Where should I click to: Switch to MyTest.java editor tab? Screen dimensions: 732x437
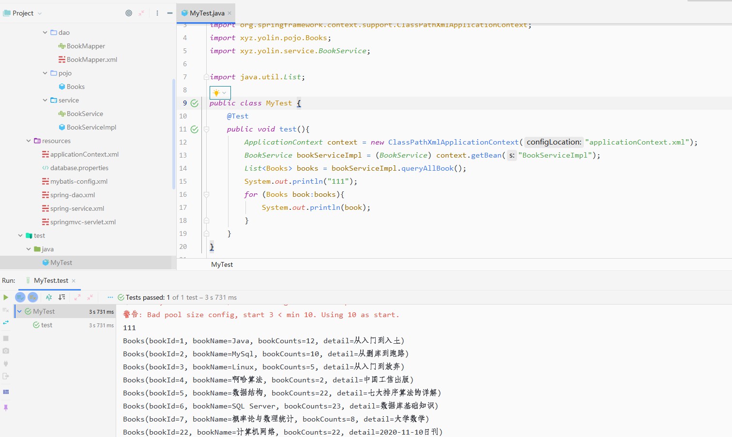(x=207, y=13)
